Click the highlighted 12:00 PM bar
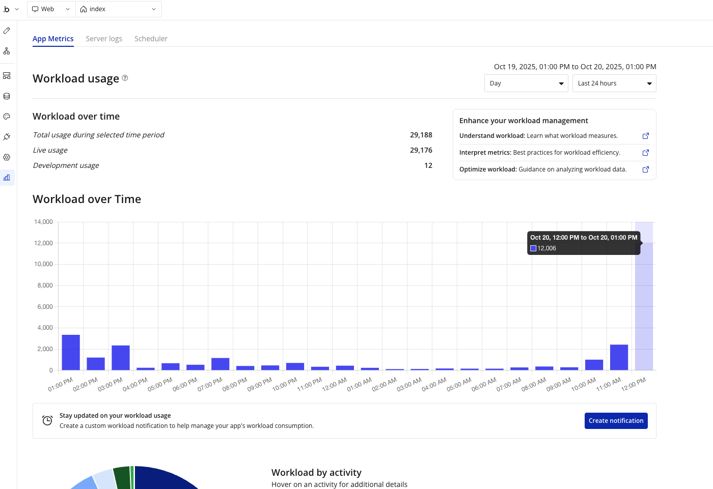The width and height of the screenshot is (713, 489). [644, 306]
